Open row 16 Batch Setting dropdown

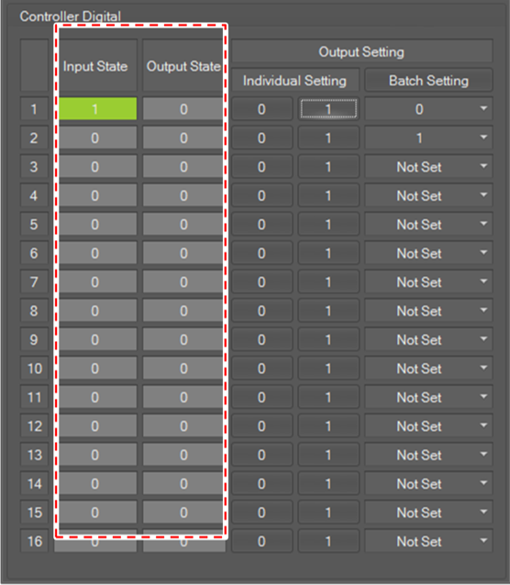point(428,541)
